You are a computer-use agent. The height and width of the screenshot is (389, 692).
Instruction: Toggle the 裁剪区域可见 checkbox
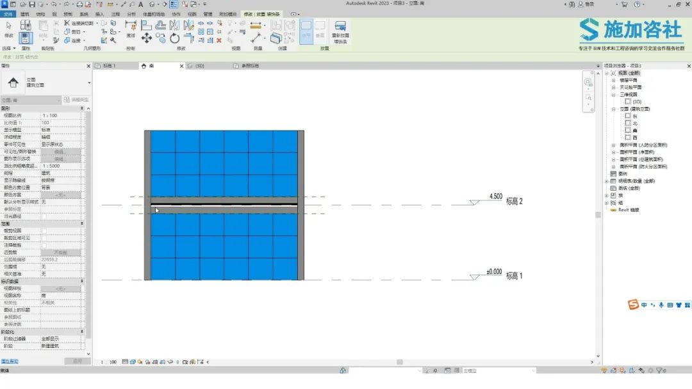[44, 238]
